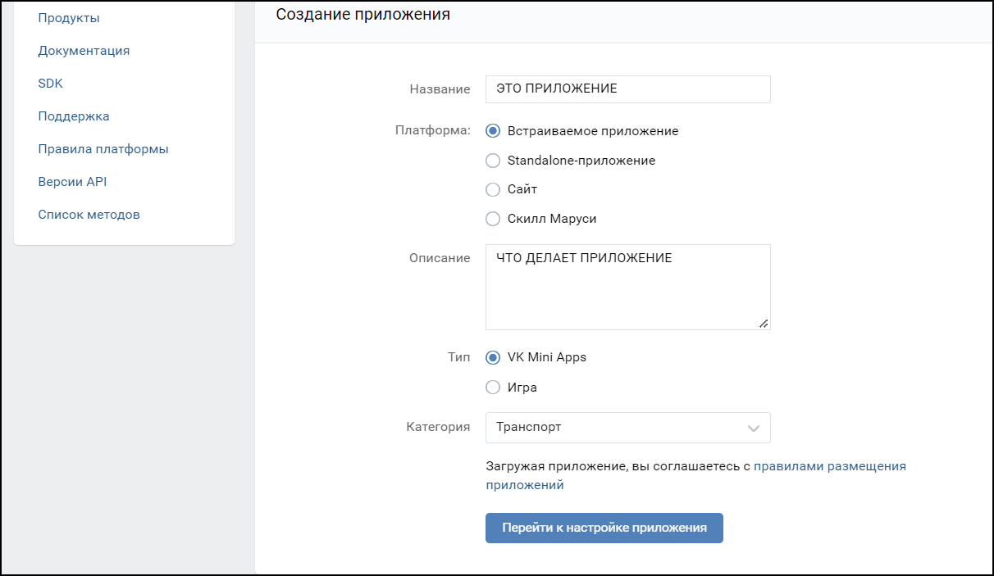The height and width of the screenshot is (576, 994).
Task: Click the Название text field
Action: click(x=627, y=89)
